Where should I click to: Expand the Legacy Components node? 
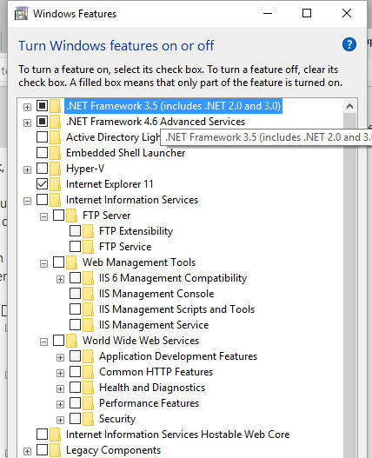point(27,451)
